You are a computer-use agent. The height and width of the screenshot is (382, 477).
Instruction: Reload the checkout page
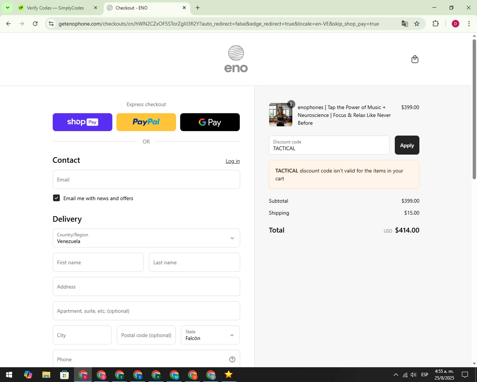point(35,24)
